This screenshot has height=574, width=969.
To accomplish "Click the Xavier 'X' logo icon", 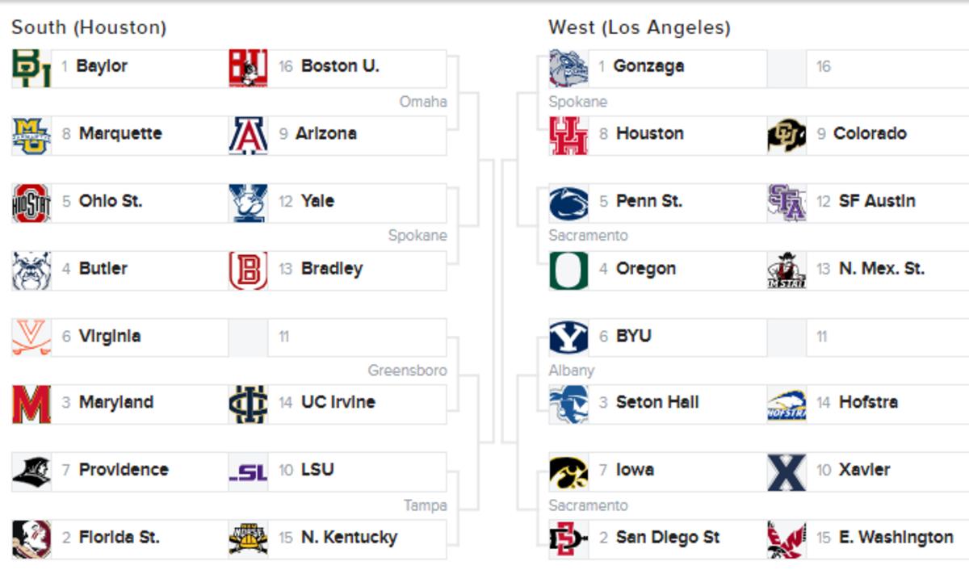I will click(787, 472).
